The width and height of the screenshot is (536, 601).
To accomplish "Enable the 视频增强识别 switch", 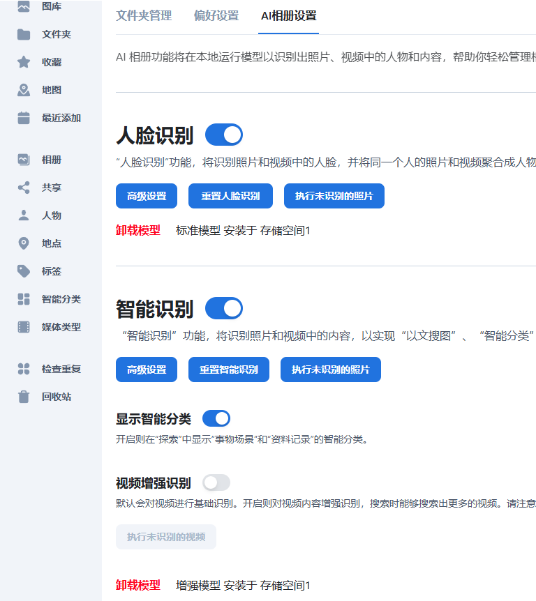I will coord(216,482).
